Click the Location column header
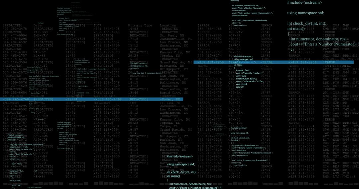The image size is (359, 189). (x=168, y=25)
